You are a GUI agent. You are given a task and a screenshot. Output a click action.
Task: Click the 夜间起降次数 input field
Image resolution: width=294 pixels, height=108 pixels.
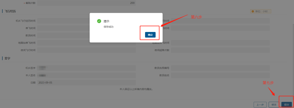[220, 50]
